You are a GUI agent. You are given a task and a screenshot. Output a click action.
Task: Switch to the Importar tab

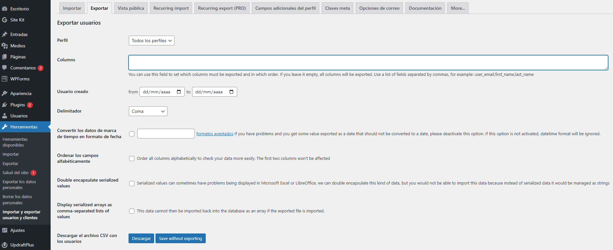click(72, 8)
